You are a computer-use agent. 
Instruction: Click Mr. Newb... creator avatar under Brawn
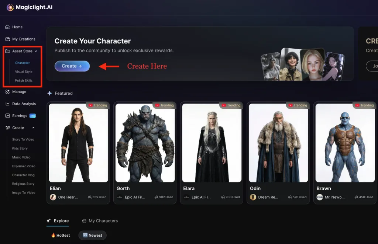click(320, 197)
